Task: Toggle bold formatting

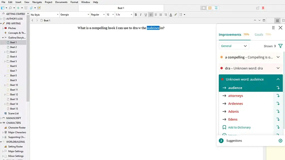Action: 136,14
